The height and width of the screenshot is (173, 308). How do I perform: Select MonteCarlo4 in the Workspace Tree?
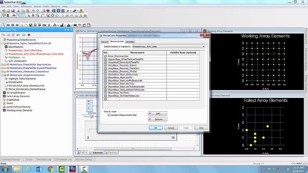tap(15, 82)
